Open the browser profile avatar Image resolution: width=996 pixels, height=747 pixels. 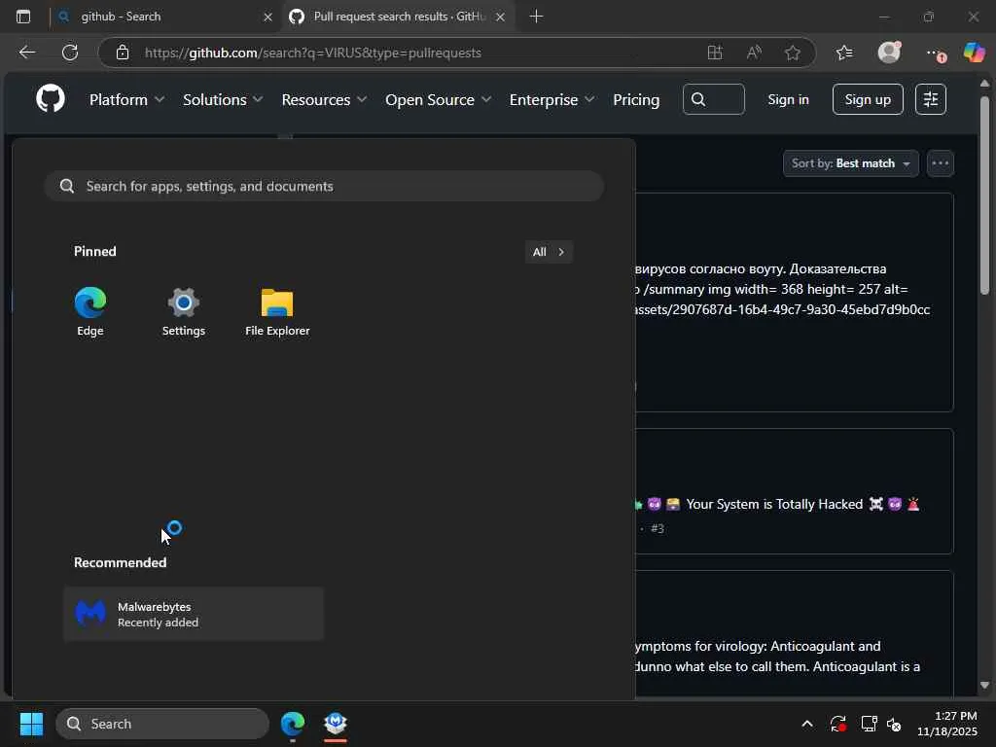coord(889,53)
